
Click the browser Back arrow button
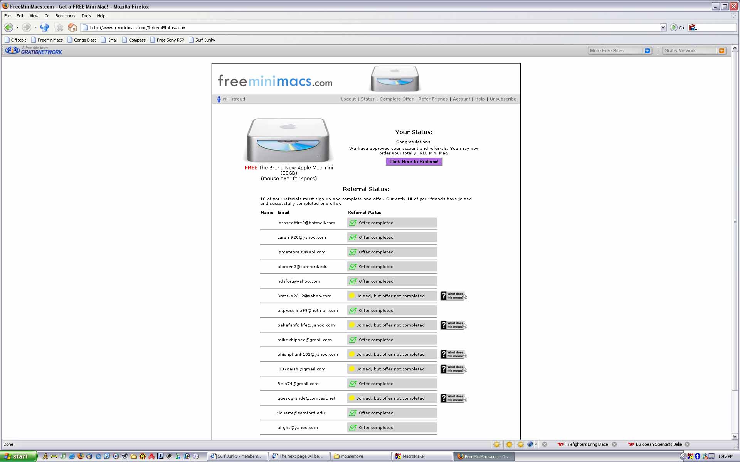[8, 27]
